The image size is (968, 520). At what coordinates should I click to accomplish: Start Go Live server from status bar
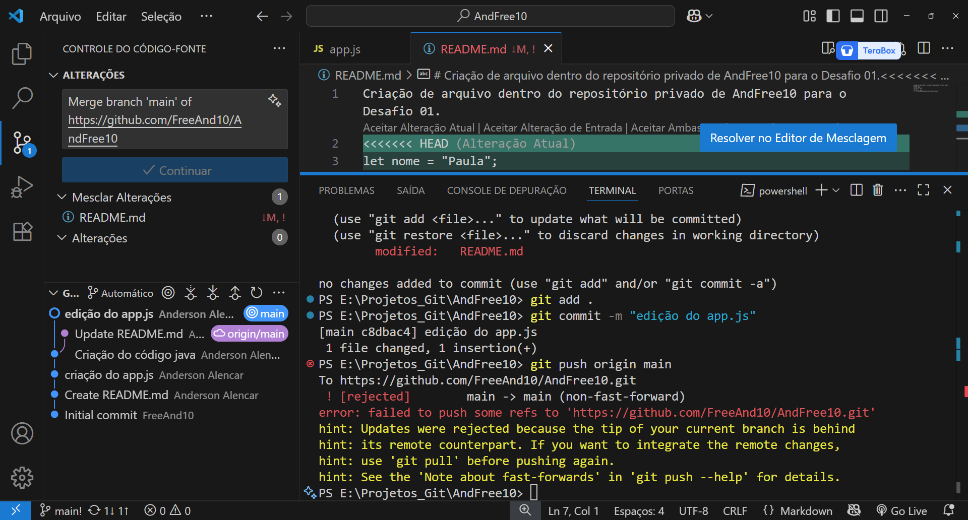901,510
